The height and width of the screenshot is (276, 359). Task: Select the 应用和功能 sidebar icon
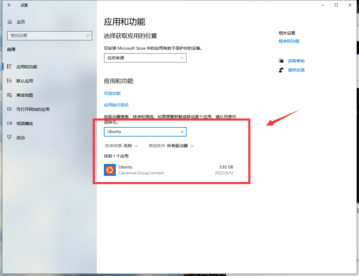9,67
